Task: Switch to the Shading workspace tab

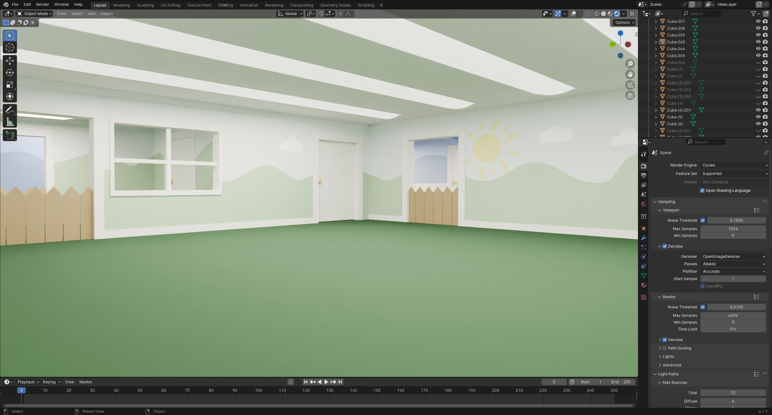Action: click(225, 5)
